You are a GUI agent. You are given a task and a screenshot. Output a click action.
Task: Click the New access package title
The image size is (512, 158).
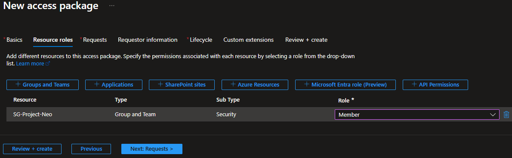(51, 6)
